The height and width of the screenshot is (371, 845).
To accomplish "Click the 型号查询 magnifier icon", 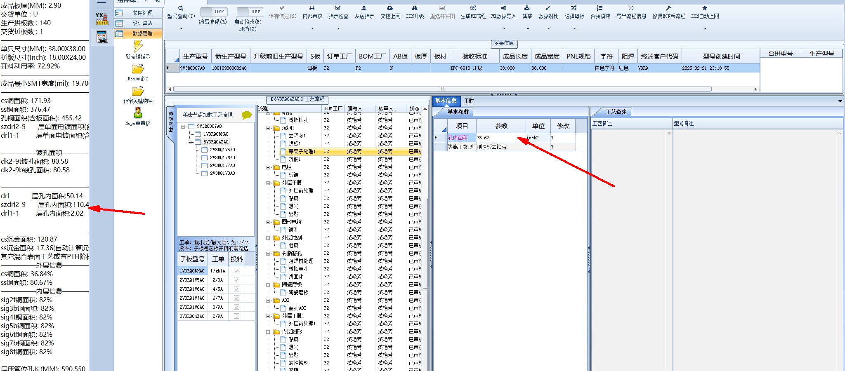I will [x=181, y=8].
